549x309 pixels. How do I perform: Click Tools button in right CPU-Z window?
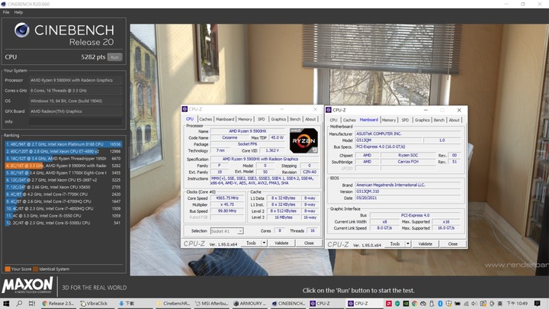coord(395,244)
